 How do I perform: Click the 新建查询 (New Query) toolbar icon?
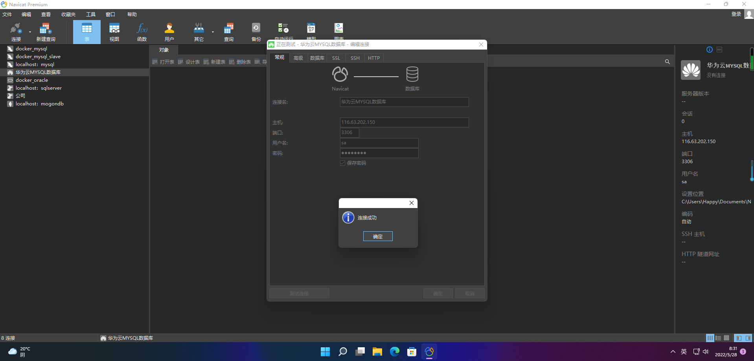click(x=46, y=32)
